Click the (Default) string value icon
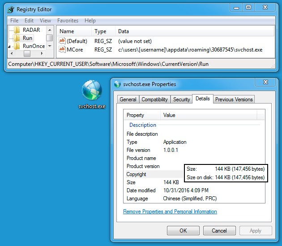The image size is (282, 246). [x=62, y=41]
